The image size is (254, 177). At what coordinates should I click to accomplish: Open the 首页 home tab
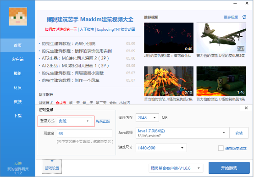(x=17, y=45)
